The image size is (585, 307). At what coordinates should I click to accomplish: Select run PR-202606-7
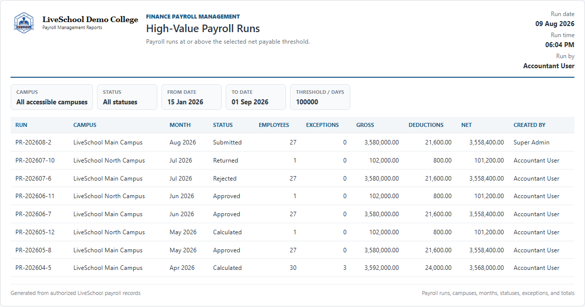coord(33,214)
